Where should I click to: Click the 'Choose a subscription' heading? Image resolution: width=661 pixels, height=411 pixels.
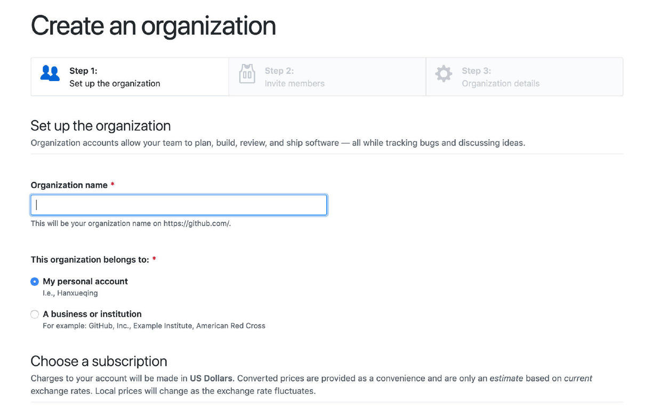pos(99,361)
